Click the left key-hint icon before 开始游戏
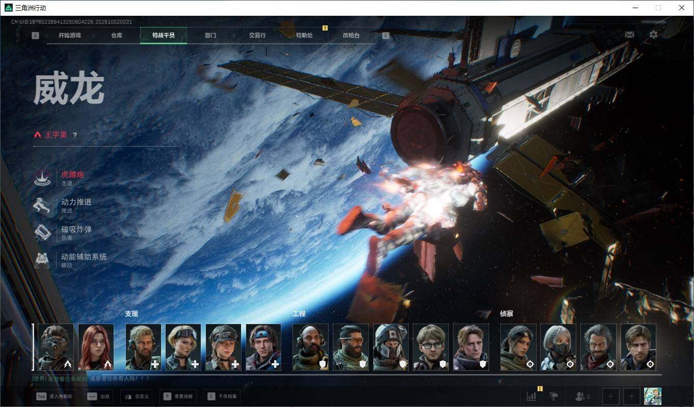The image size is (694, 407). (35, 36)
